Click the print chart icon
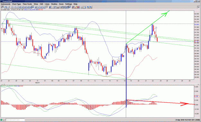201x122 pixels. 82,7
